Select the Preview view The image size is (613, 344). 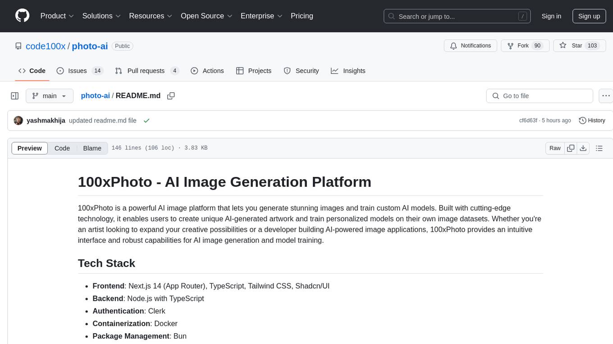pyautogui.click(x=29, y=148)
